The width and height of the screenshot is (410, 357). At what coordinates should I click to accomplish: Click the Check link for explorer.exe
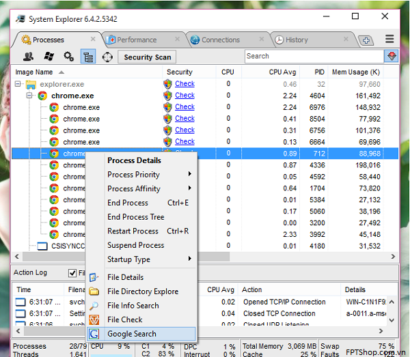point(184,84)
